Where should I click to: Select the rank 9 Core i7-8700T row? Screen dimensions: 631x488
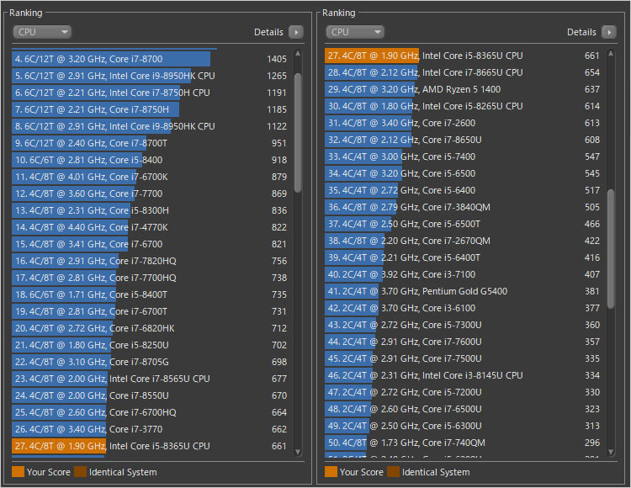150,143
